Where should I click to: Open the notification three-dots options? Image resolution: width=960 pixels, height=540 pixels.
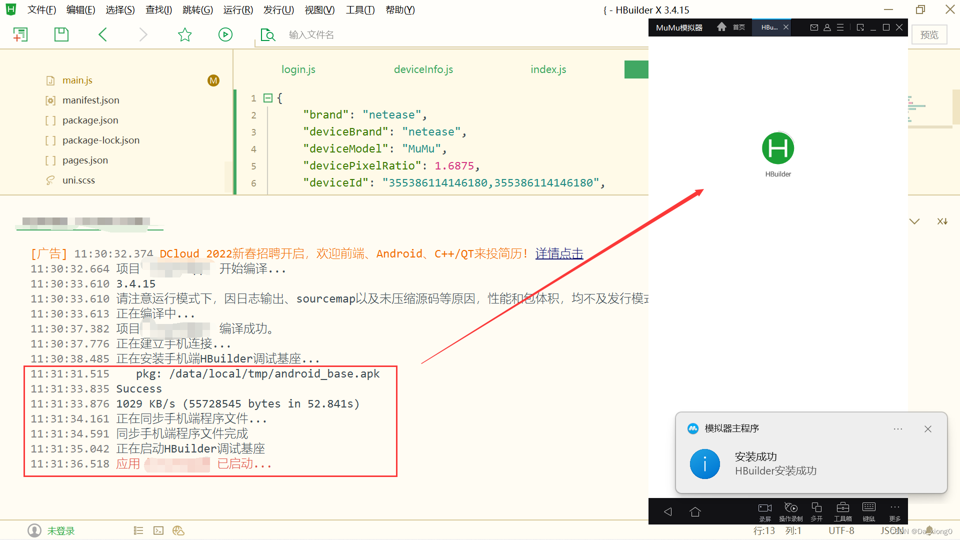898,429
